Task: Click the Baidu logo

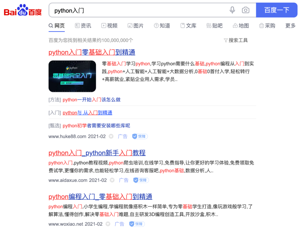Action: coord(23,10)
